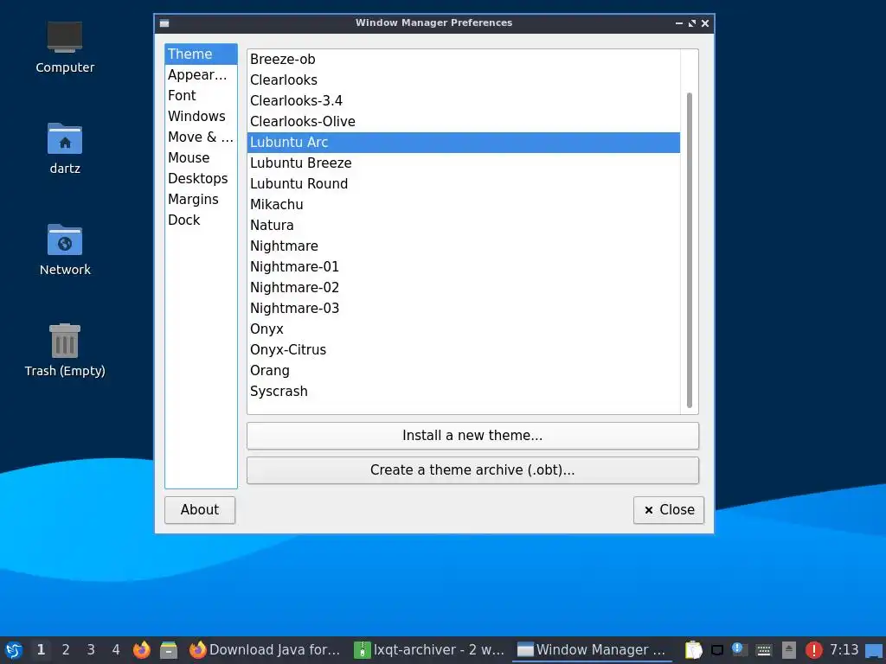Select the Breeze-ob theme
The height and width of the screenshot is (664, 886).
464,60
